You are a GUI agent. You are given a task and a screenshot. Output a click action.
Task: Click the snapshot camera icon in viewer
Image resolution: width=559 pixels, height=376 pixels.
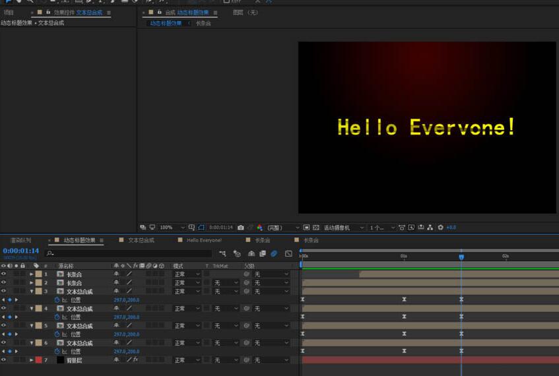click(x=241, y=228)
